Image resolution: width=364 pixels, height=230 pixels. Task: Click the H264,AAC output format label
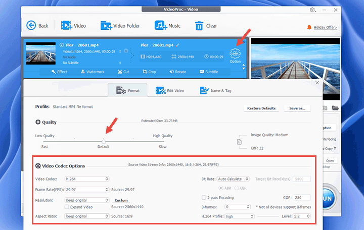[151, 57]
